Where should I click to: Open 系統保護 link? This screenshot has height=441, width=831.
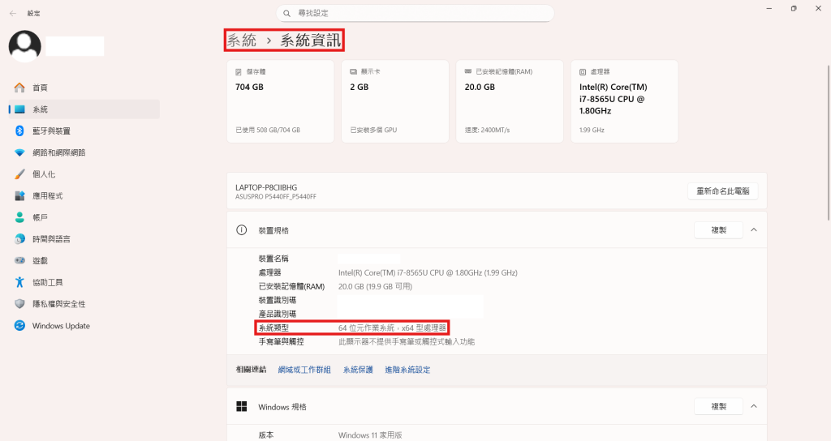tap(358, 370)
